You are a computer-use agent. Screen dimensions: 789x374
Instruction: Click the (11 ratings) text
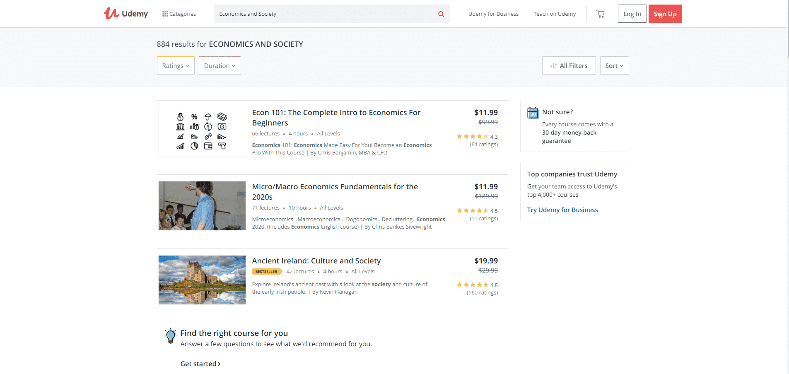(x=484, y=219)
